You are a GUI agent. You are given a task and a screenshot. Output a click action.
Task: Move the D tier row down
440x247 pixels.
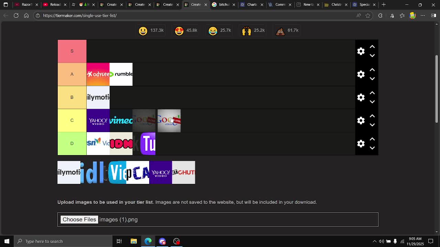[x=372, y=148]
